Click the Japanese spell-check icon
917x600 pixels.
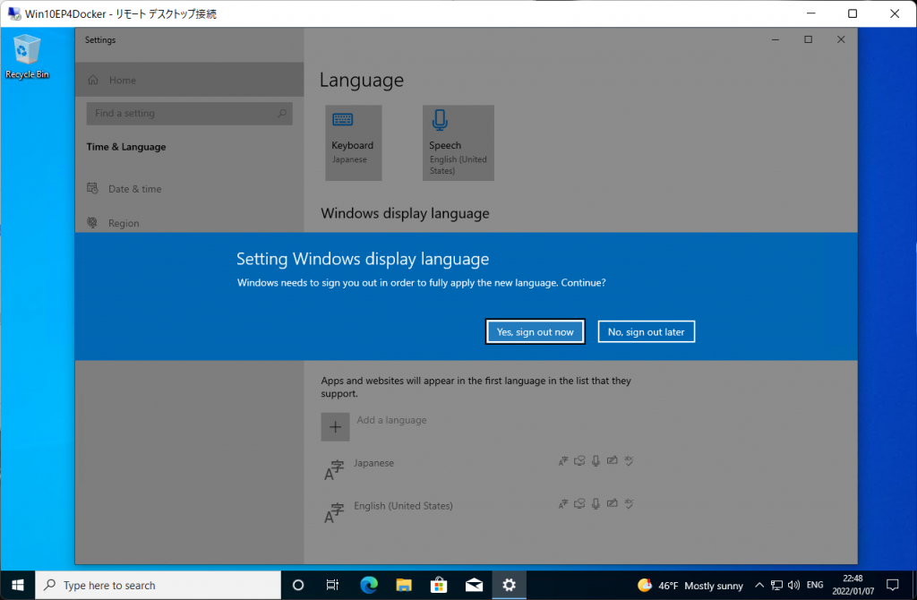(x=629, y=461)
